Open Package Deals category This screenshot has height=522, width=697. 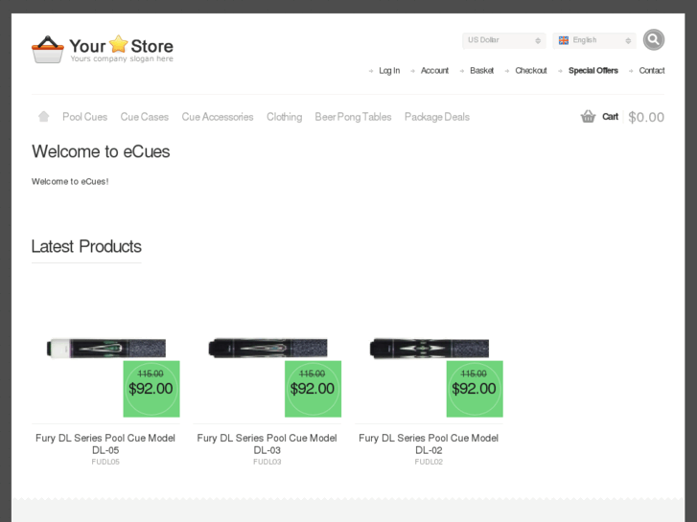(x=436, y=117)
